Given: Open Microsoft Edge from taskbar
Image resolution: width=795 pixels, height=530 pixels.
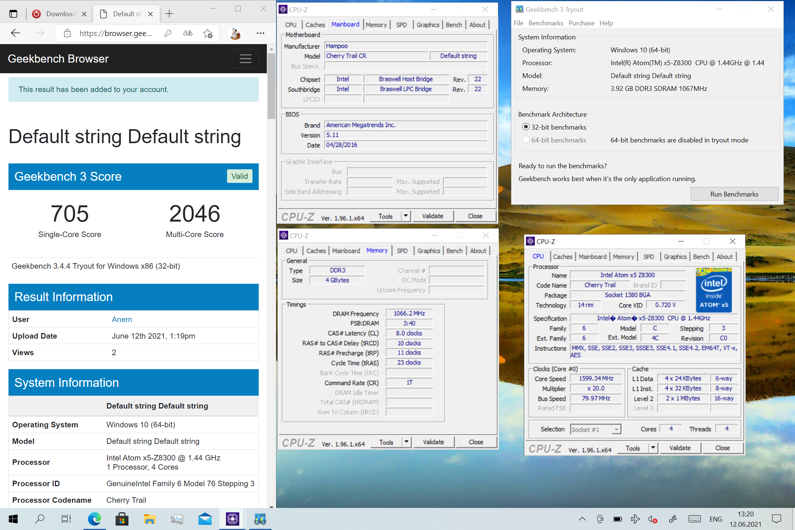Looking at the screenshot, I should [x=94, y=519].
